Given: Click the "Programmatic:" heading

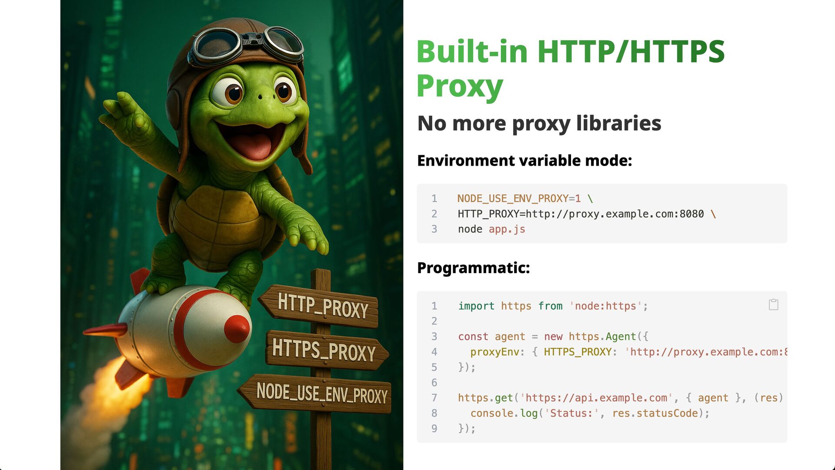Looking at the screenshot, I should [x=473, y=268].
